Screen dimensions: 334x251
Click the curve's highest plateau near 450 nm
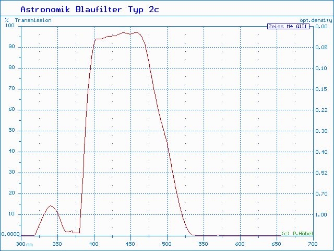point(130,33)
